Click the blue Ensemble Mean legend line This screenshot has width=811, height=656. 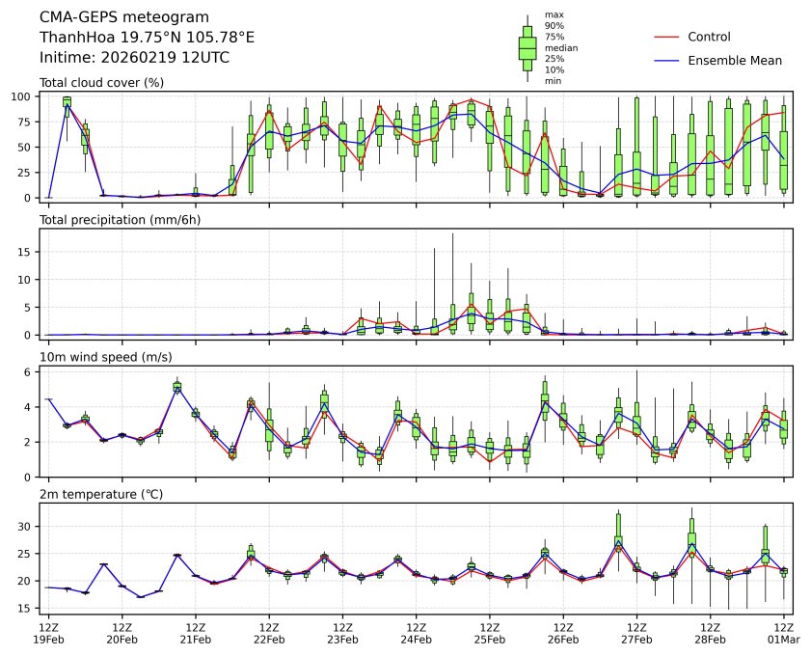(x=666, y=60)
